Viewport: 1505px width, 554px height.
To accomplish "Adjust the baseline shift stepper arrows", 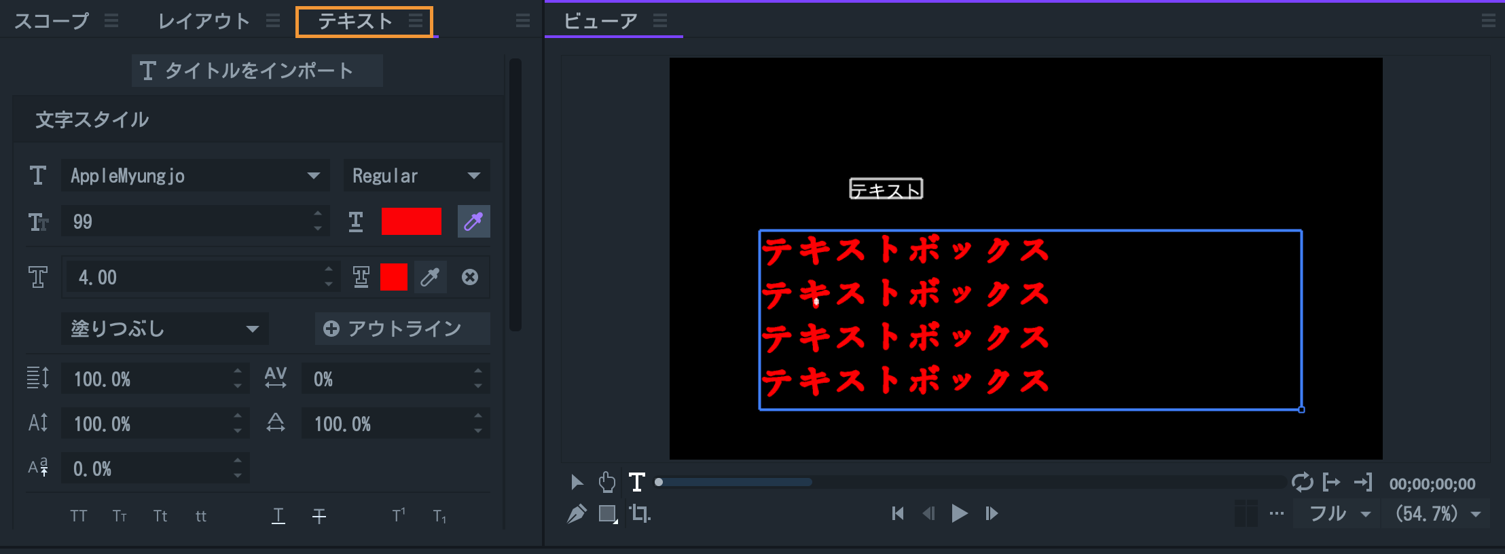I will point(238,468).
